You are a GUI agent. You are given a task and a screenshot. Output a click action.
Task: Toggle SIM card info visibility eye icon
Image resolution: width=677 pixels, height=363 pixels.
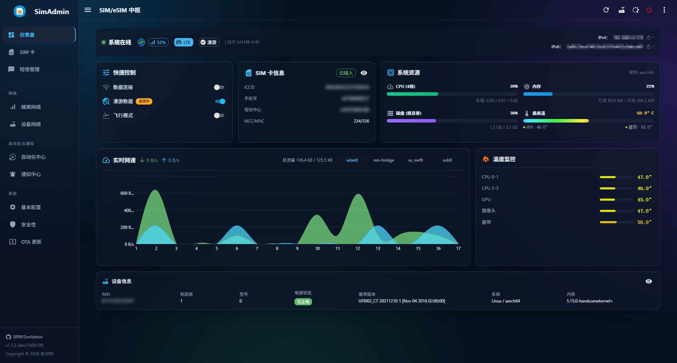pyautogui.click(x=364, y=73)
